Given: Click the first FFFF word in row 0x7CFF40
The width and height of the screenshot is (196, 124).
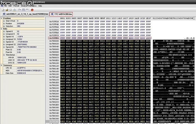Looking at the screenshot, I should pos(63,24).
